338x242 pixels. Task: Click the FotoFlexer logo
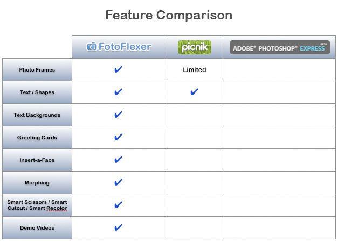pos(119,47)
